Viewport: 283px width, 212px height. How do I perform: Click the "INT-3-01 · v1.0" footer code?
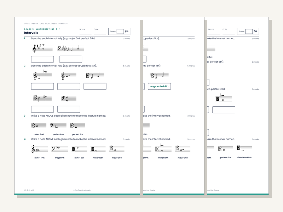point(29,190)
